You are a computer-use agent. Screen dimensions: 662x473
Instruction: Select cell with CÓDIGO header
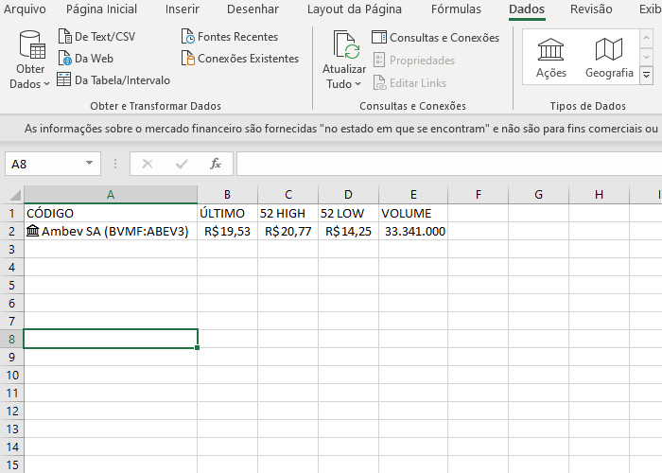[111, 213]
